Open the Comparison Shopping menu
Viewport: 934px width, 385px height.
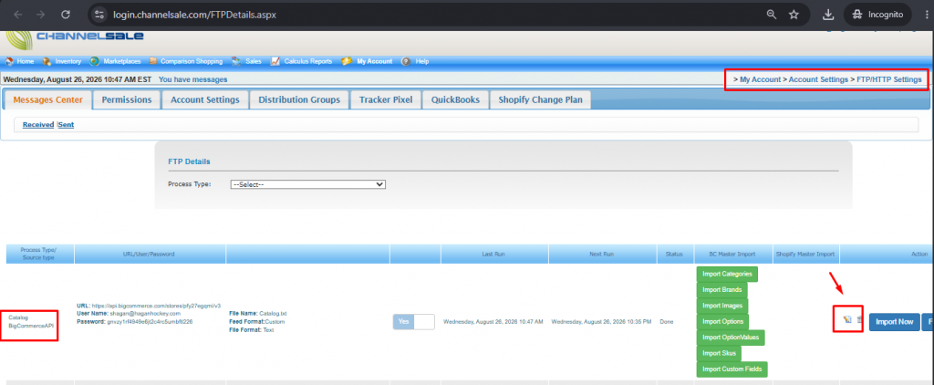[x=192, y=61]
